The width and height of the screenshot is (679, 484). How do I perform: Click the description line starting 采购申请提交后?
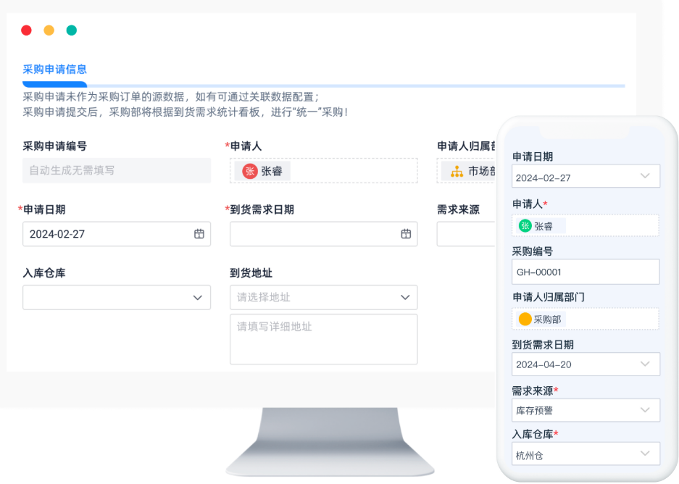(185, 112)
